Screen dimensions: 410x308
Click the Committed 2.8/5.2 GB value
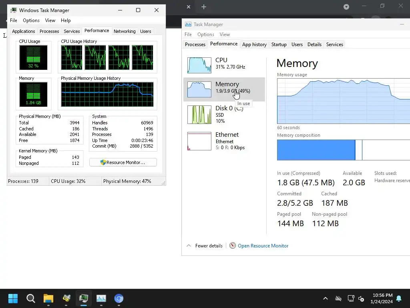295,203
